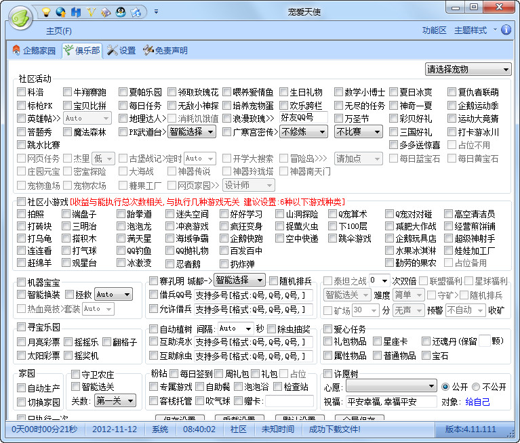Viewport: 520px width, 443px height.
Task: Focus the 祝福 blessing text field
Action: [x=391, y=402]
